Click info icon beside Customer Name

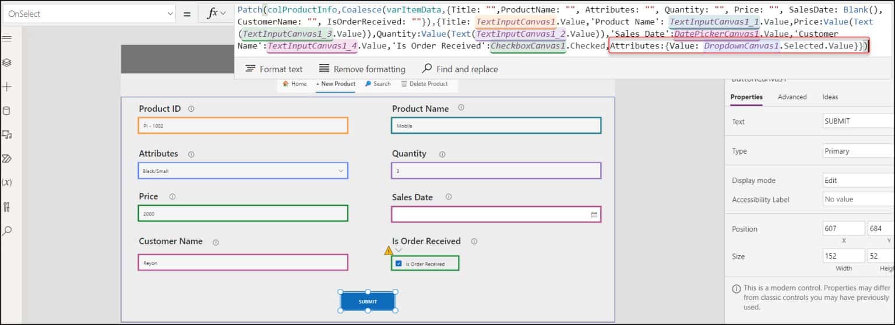(216, 242)
